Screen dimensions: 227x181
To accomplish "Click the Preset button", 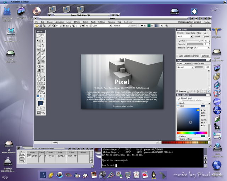I will pos(197,36).
